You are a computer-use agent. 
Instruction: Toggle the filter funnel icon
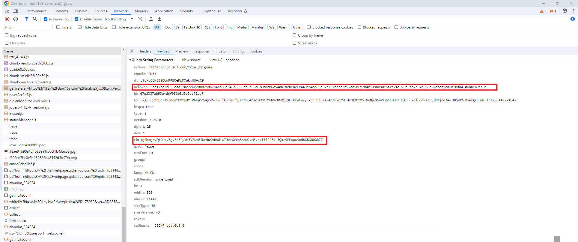tap(27, 19)
